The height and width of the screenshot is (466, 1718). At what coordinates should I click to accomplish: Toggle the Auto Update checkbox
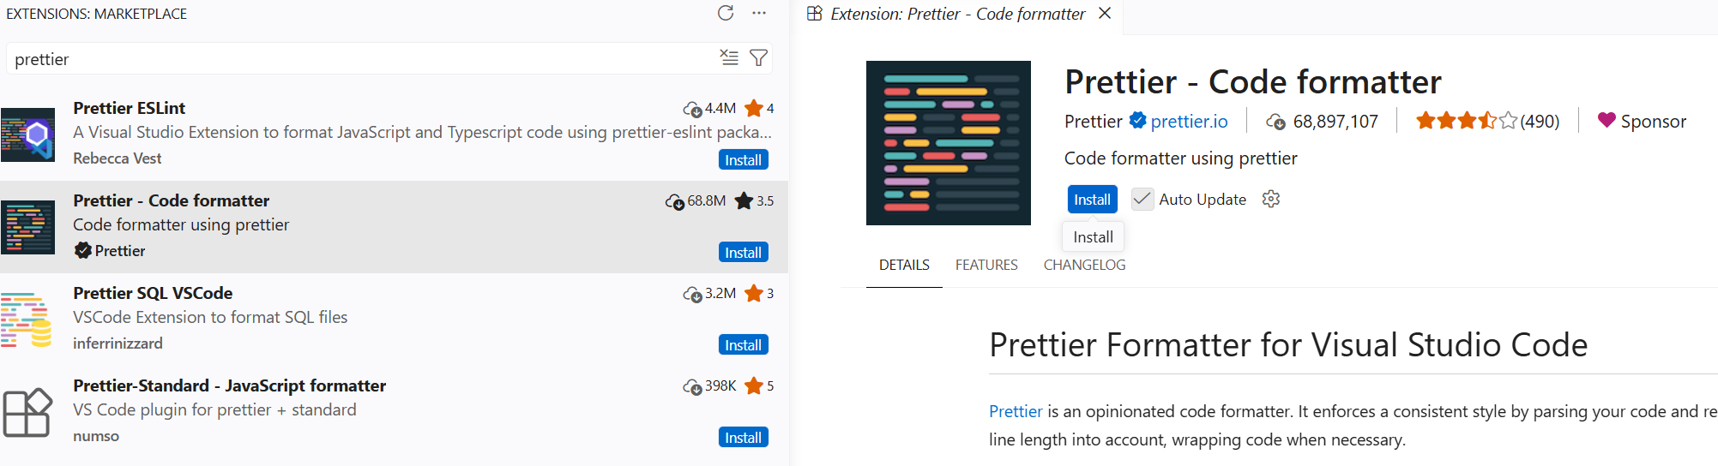tap(1142, 199)
